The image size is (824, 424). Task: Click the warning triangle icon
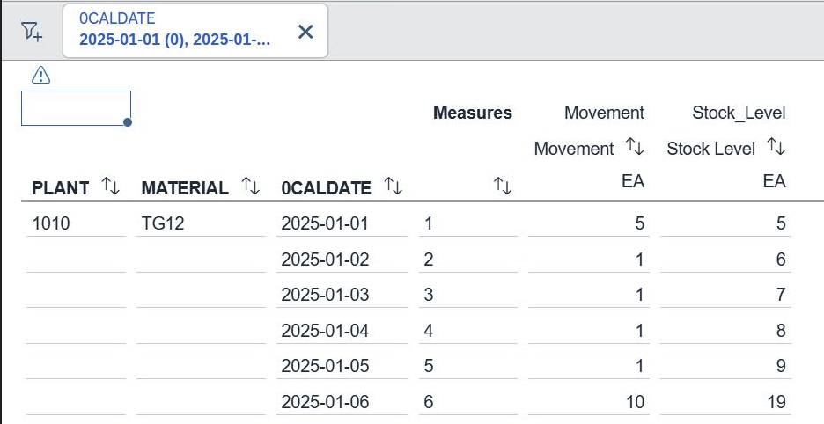(40, 77)
